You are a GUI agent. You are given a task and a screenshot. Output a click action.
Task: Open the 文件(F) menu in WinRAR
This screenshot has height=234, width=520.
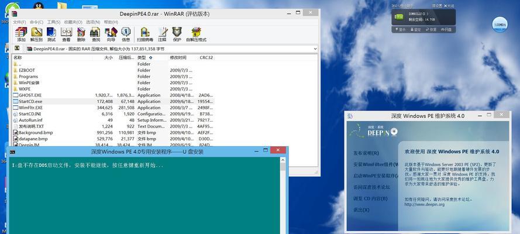click(19, 22)
